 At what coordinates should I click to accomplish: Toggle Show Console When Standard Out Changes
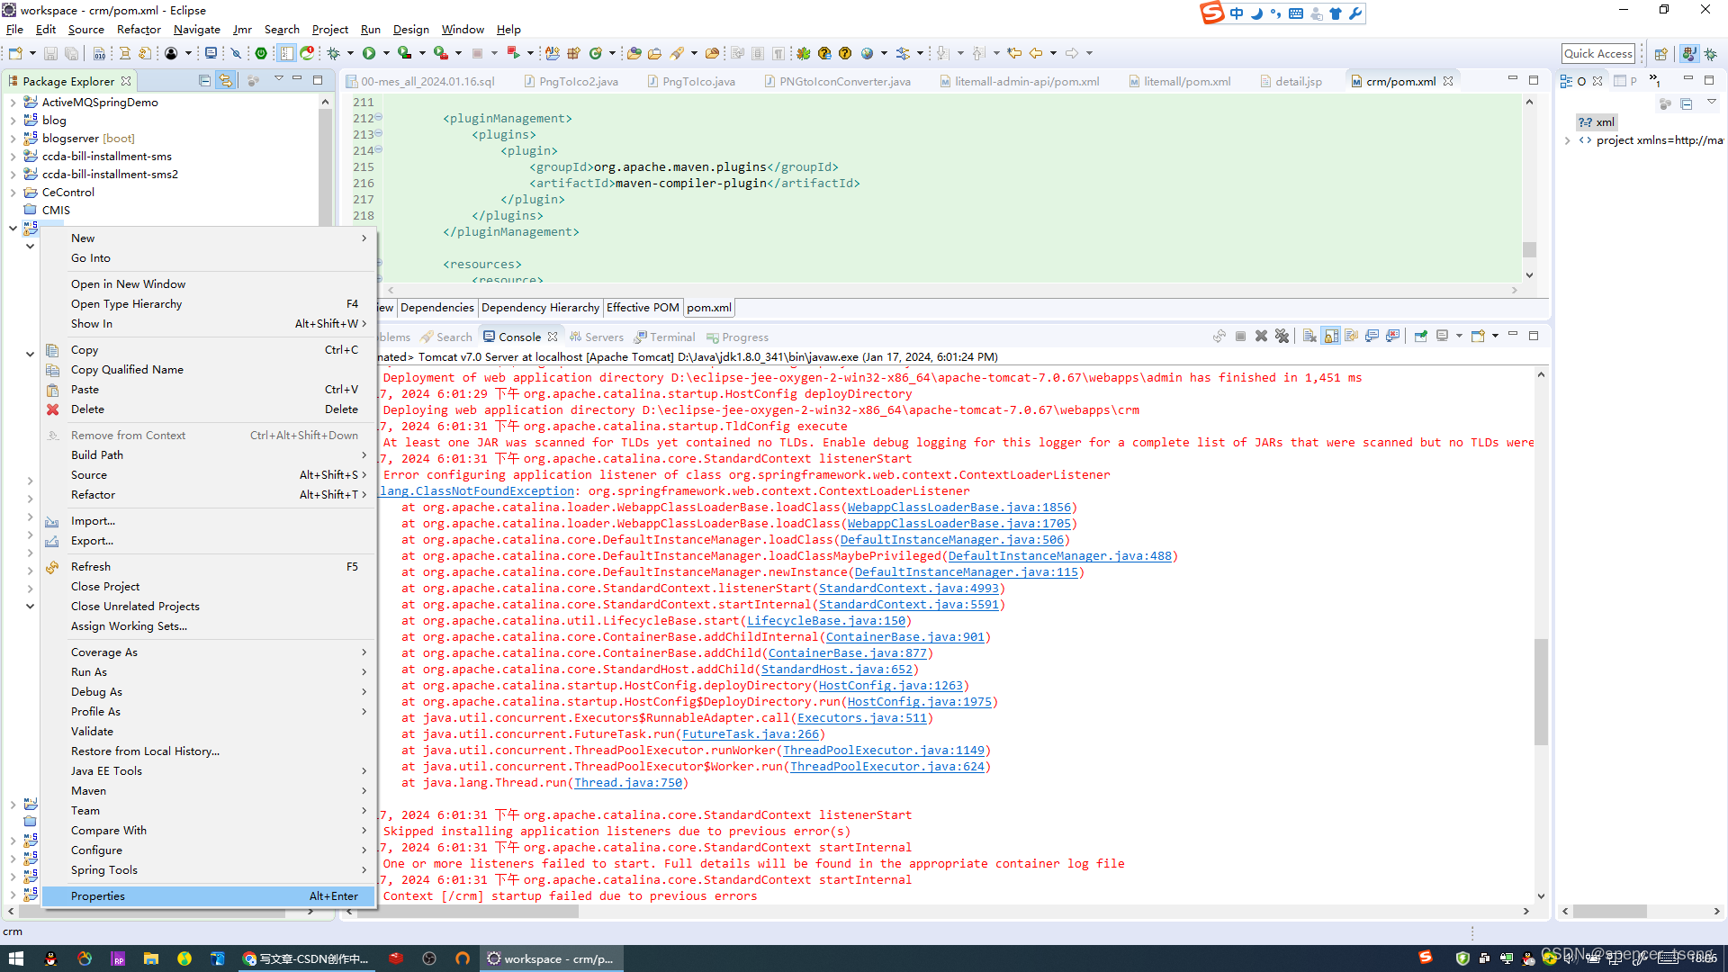click(x=1372, y=336)
